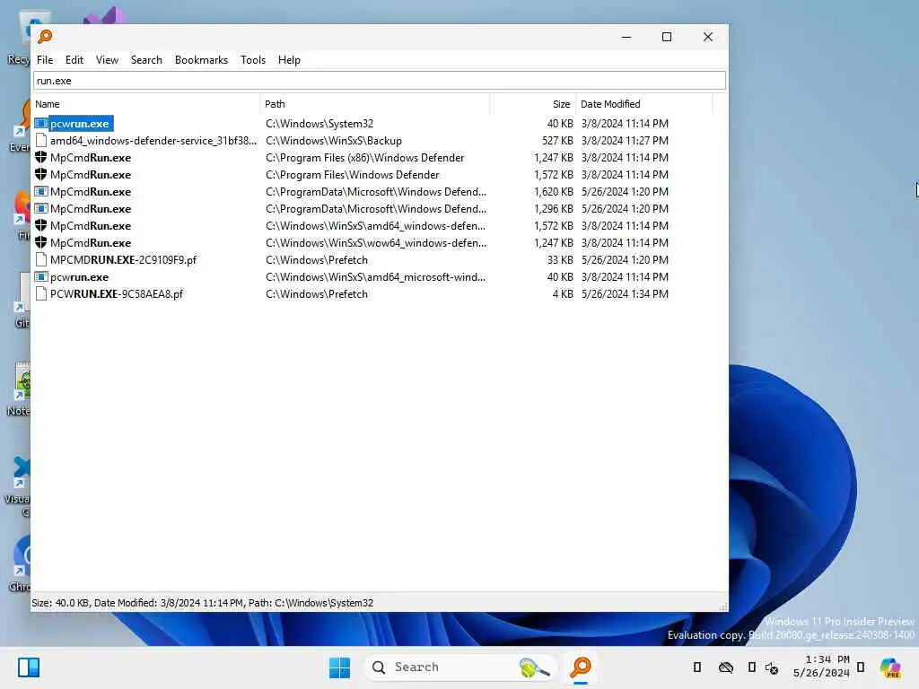Screen dimensions: 919x689
Task: Click the muted volume tray icon
Action: [x=772, y=667]
